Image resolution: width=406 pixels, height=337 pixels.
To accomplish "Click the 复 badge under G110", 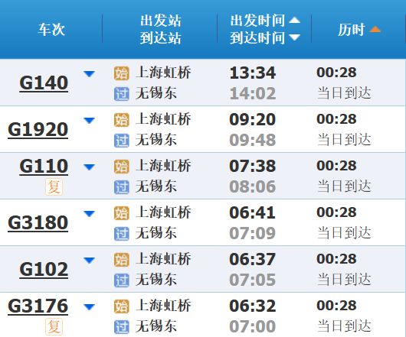I will pyautogui.click(x=54, y=186).
